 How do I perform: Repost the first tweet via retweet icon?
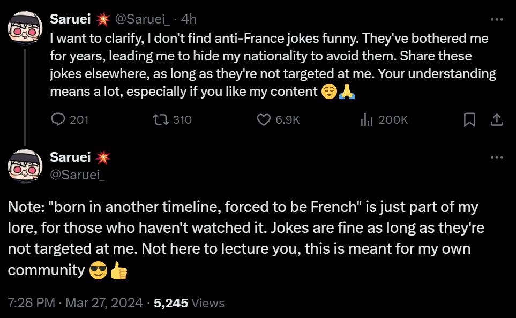160,120
